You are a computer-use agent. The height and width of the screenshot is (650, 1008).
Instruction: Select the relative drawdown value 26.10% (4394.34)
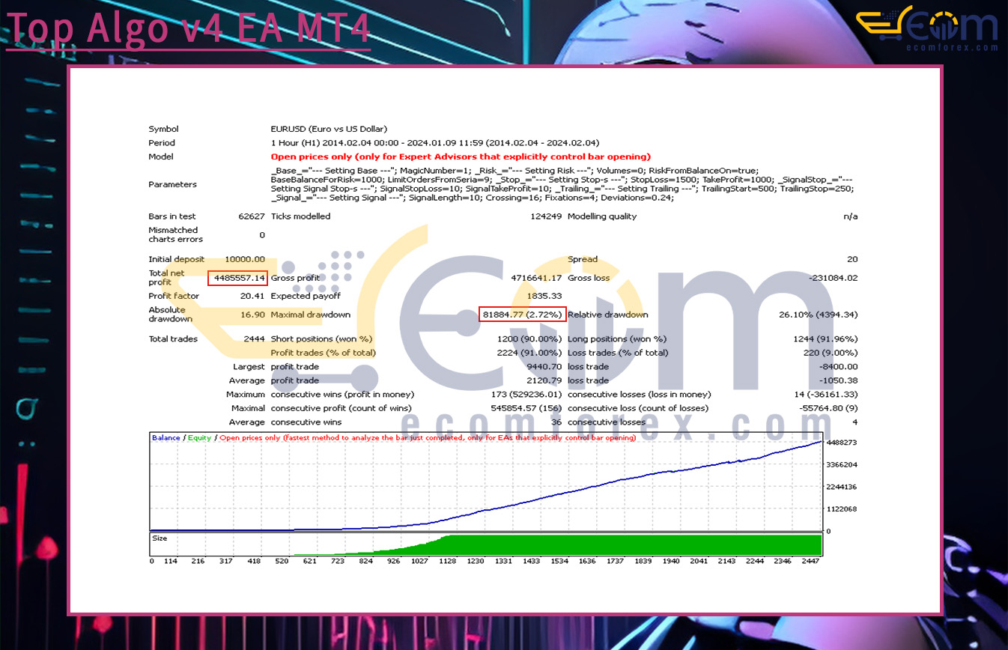click(819, 315)
